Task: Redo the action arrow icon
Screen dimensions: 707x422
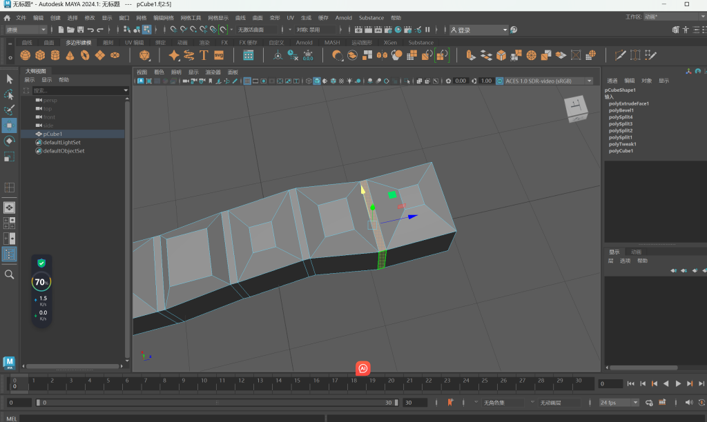Action: pos(100,30)
